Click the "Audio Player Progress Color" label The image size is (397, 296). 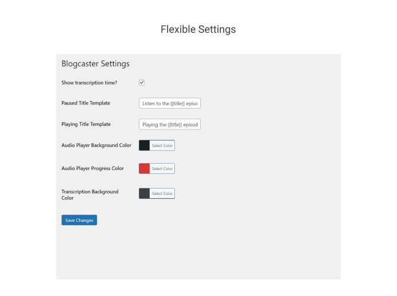(92, 168)
